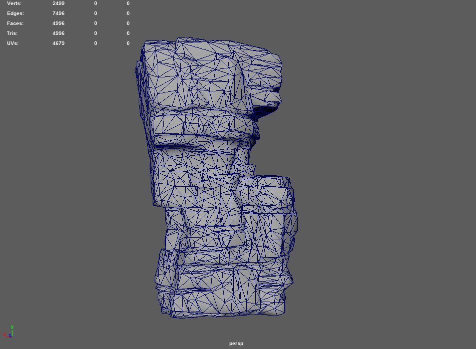
Task: Click the Edges count 7496
Action: (58, 13)
